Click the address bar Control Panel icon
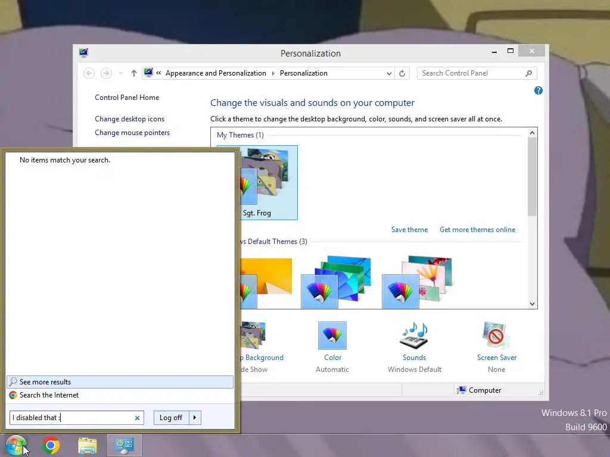Screen dimensions: 610x457 click(148, 73)
